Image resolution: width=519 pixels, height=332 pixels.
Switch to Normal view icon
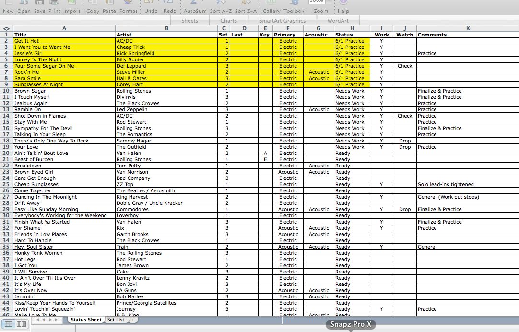point(9,324)
